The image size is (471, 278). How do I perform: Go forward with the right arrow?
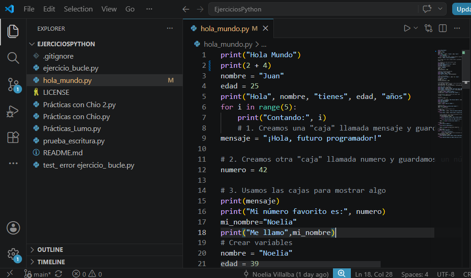click(200, 9)
